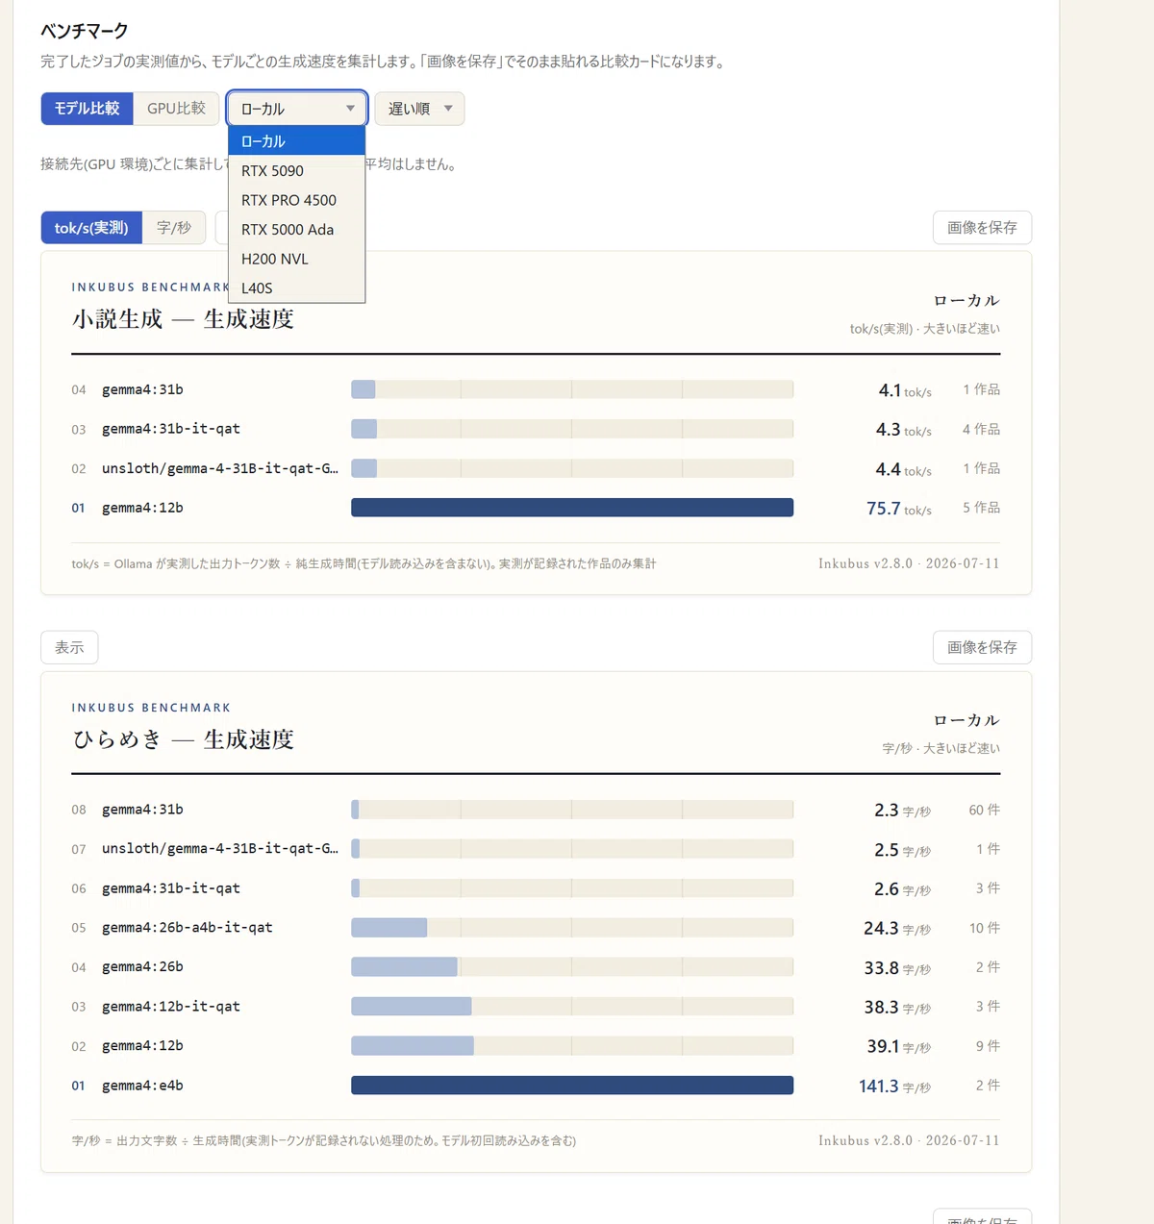
Task: Click the 24.3 字/秒 value
Action: pyautogui.click(x=897, y=929)
